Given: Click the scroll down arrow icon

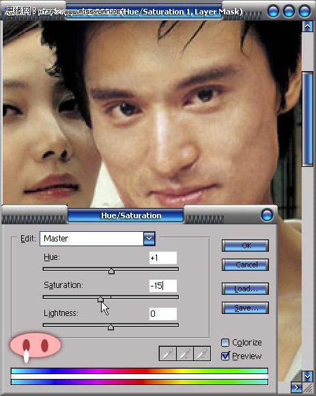Looking at the screenshot, I should pyautogui.click(x=307, y=377).
